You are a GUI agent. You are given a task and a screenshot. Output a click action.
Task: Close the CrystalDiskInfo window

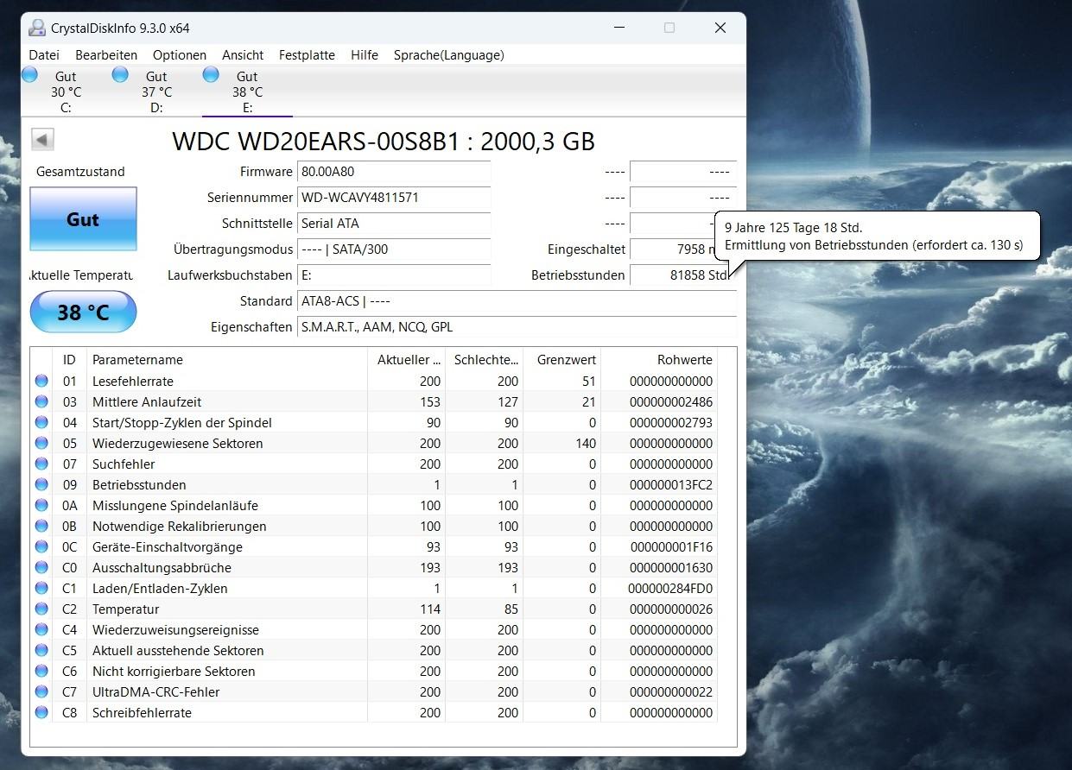tap(720, 28)
